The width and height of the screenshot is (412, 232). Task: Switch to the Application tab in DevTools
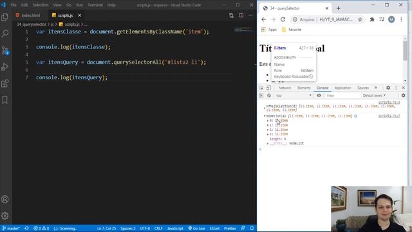[342, 88]
